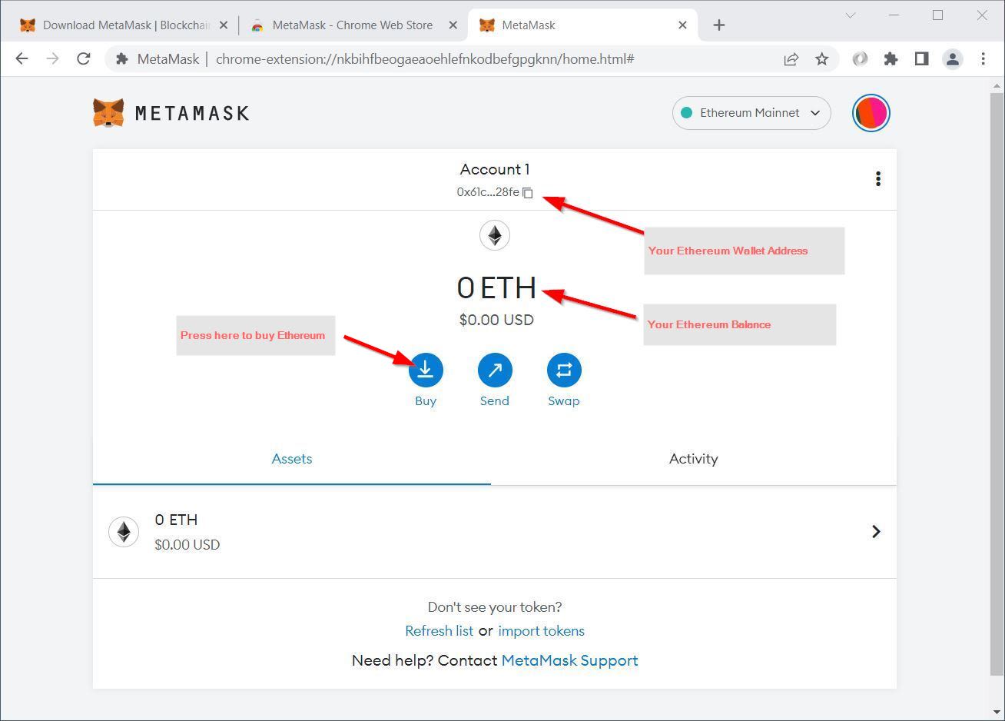1005x721 pixels.
Task: Click the import tokens link
Action: (541, 631)
